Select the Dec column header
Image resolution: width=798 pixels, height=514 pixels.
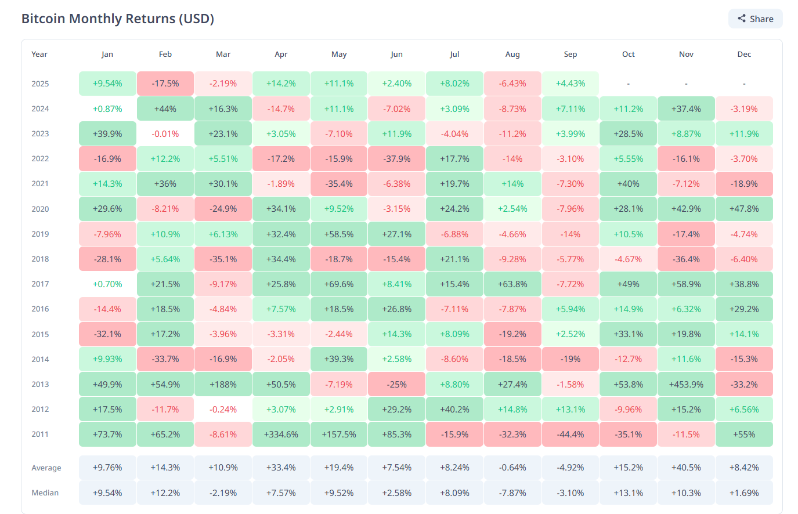coord(744,54)
